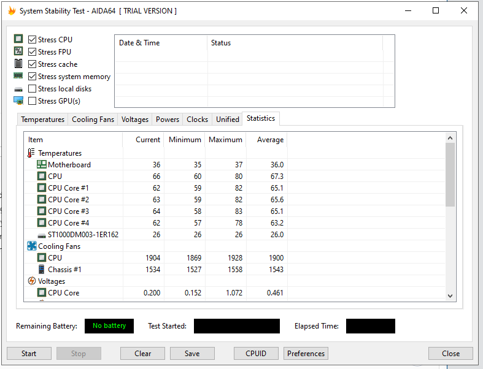Open the CPUID panel button

256,353
